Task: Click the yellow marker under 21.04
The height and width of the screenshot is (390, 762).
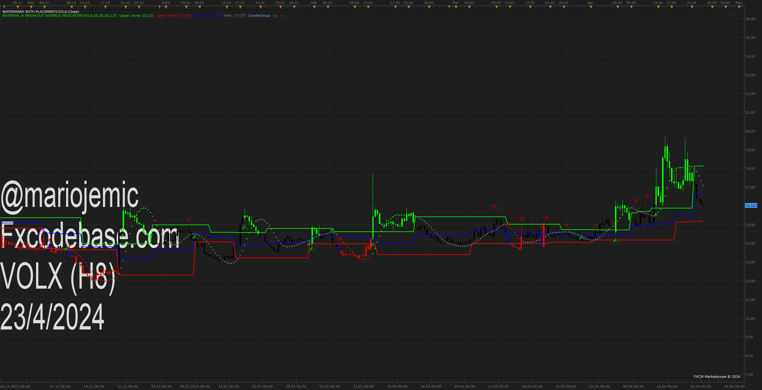Action: click(692, 7)
